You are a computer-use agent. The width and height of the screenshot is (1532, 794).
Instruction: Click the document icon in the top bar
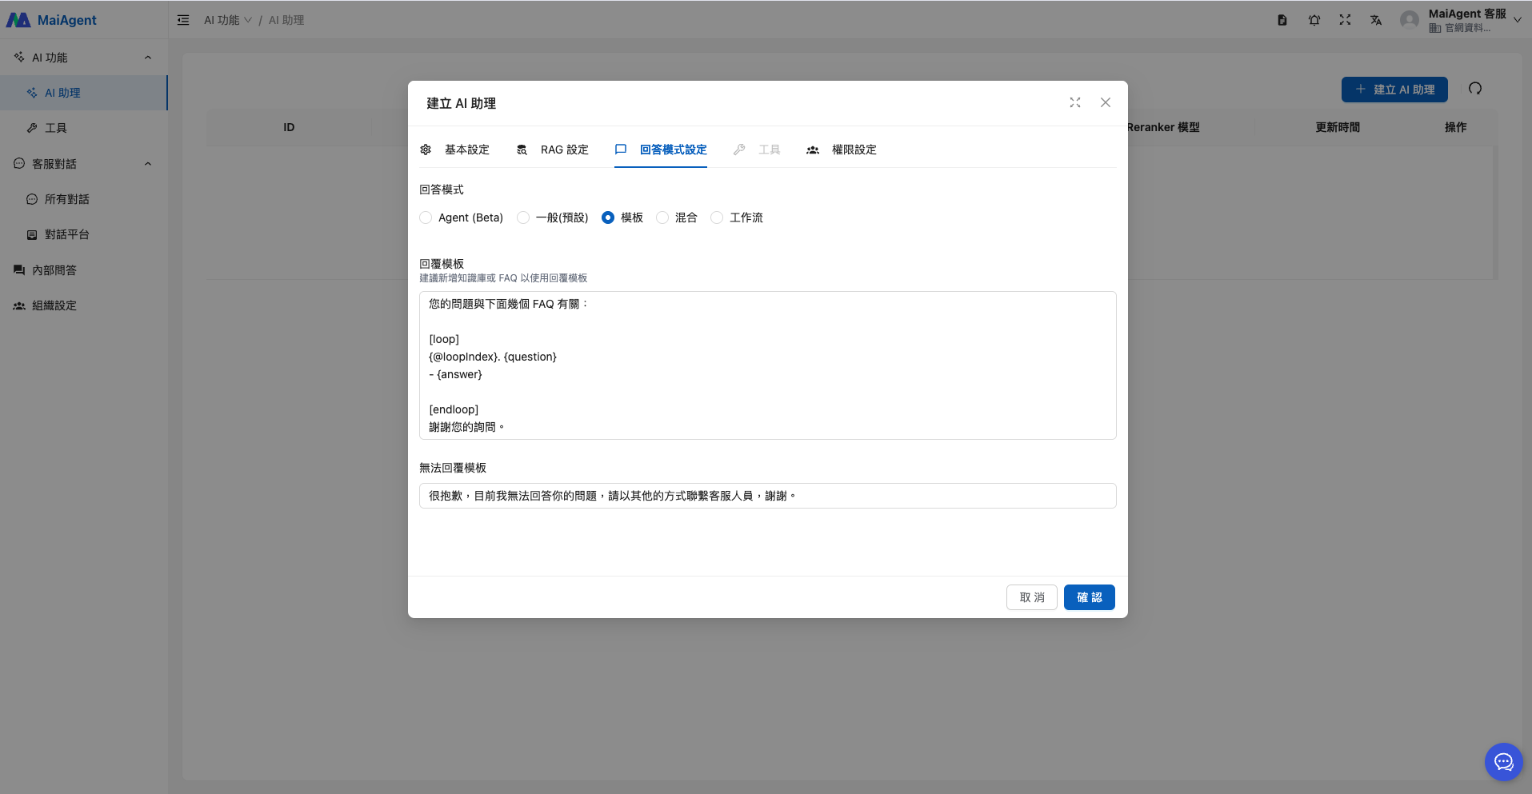coord(1282,20)
